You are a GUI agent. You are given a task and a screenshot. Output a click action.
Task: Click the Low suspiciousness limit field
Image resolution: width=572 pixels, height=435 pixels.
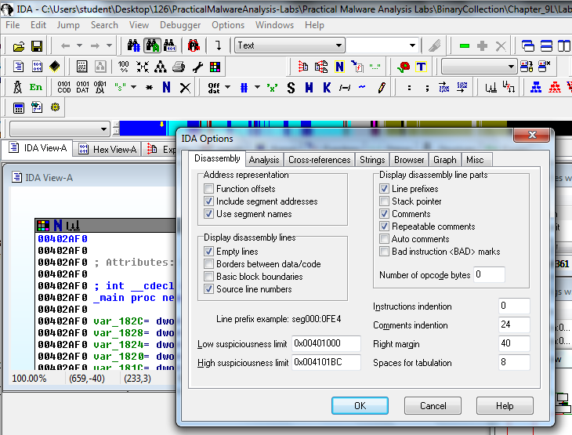pos(326,343)
